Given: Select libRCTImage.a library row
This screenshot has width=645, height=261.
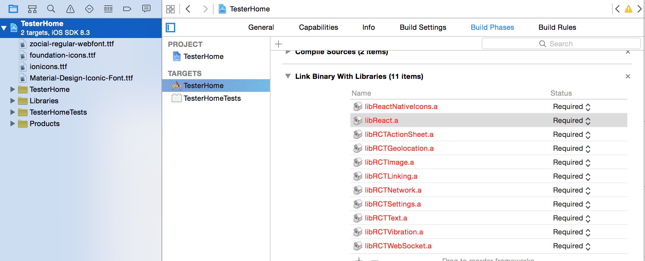Looking at the screenshot, I should (x=489, y=162).
